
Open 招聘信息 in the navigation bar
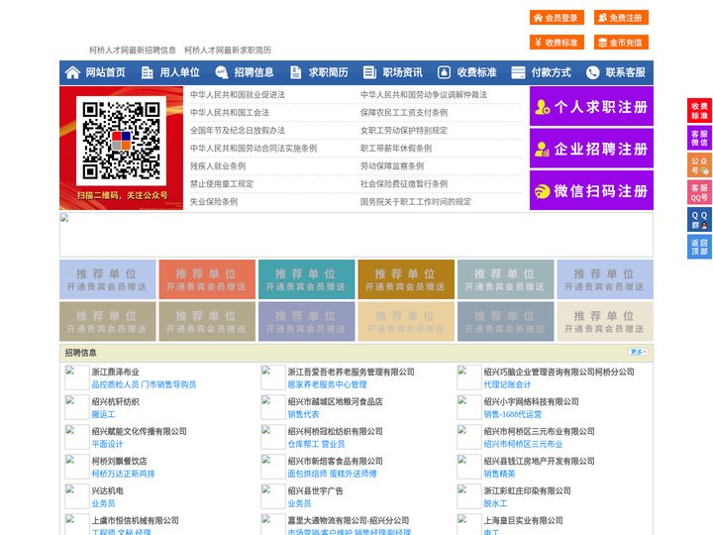254,72
